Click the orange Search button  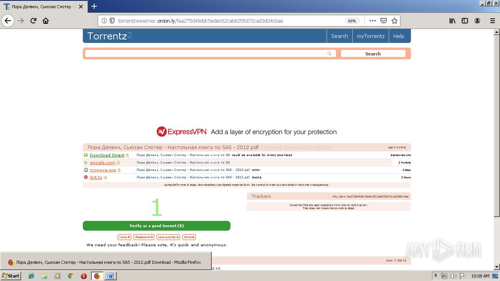click(x=373, y=53)
